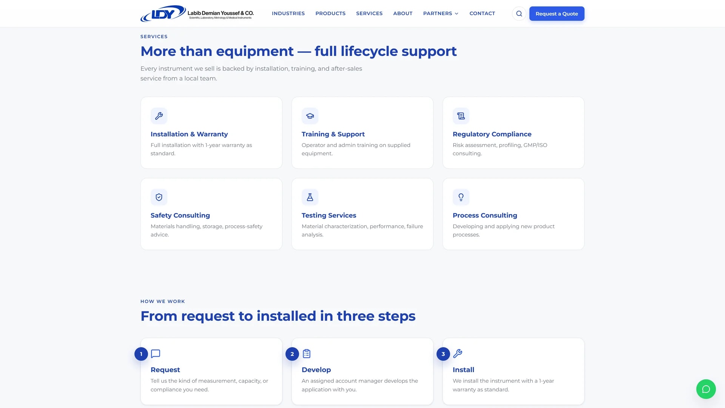The height and width of the screenshot is (408, 725).
Task: Click the lightbulb icon in Process Consulting card
Action: [x=461, y=197]
